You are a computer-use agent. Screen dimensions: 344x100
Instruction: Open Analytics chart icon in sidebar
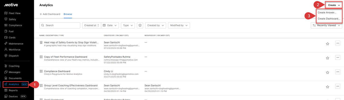[6, 84]
